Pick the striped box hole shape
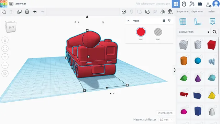 (184, 45)
